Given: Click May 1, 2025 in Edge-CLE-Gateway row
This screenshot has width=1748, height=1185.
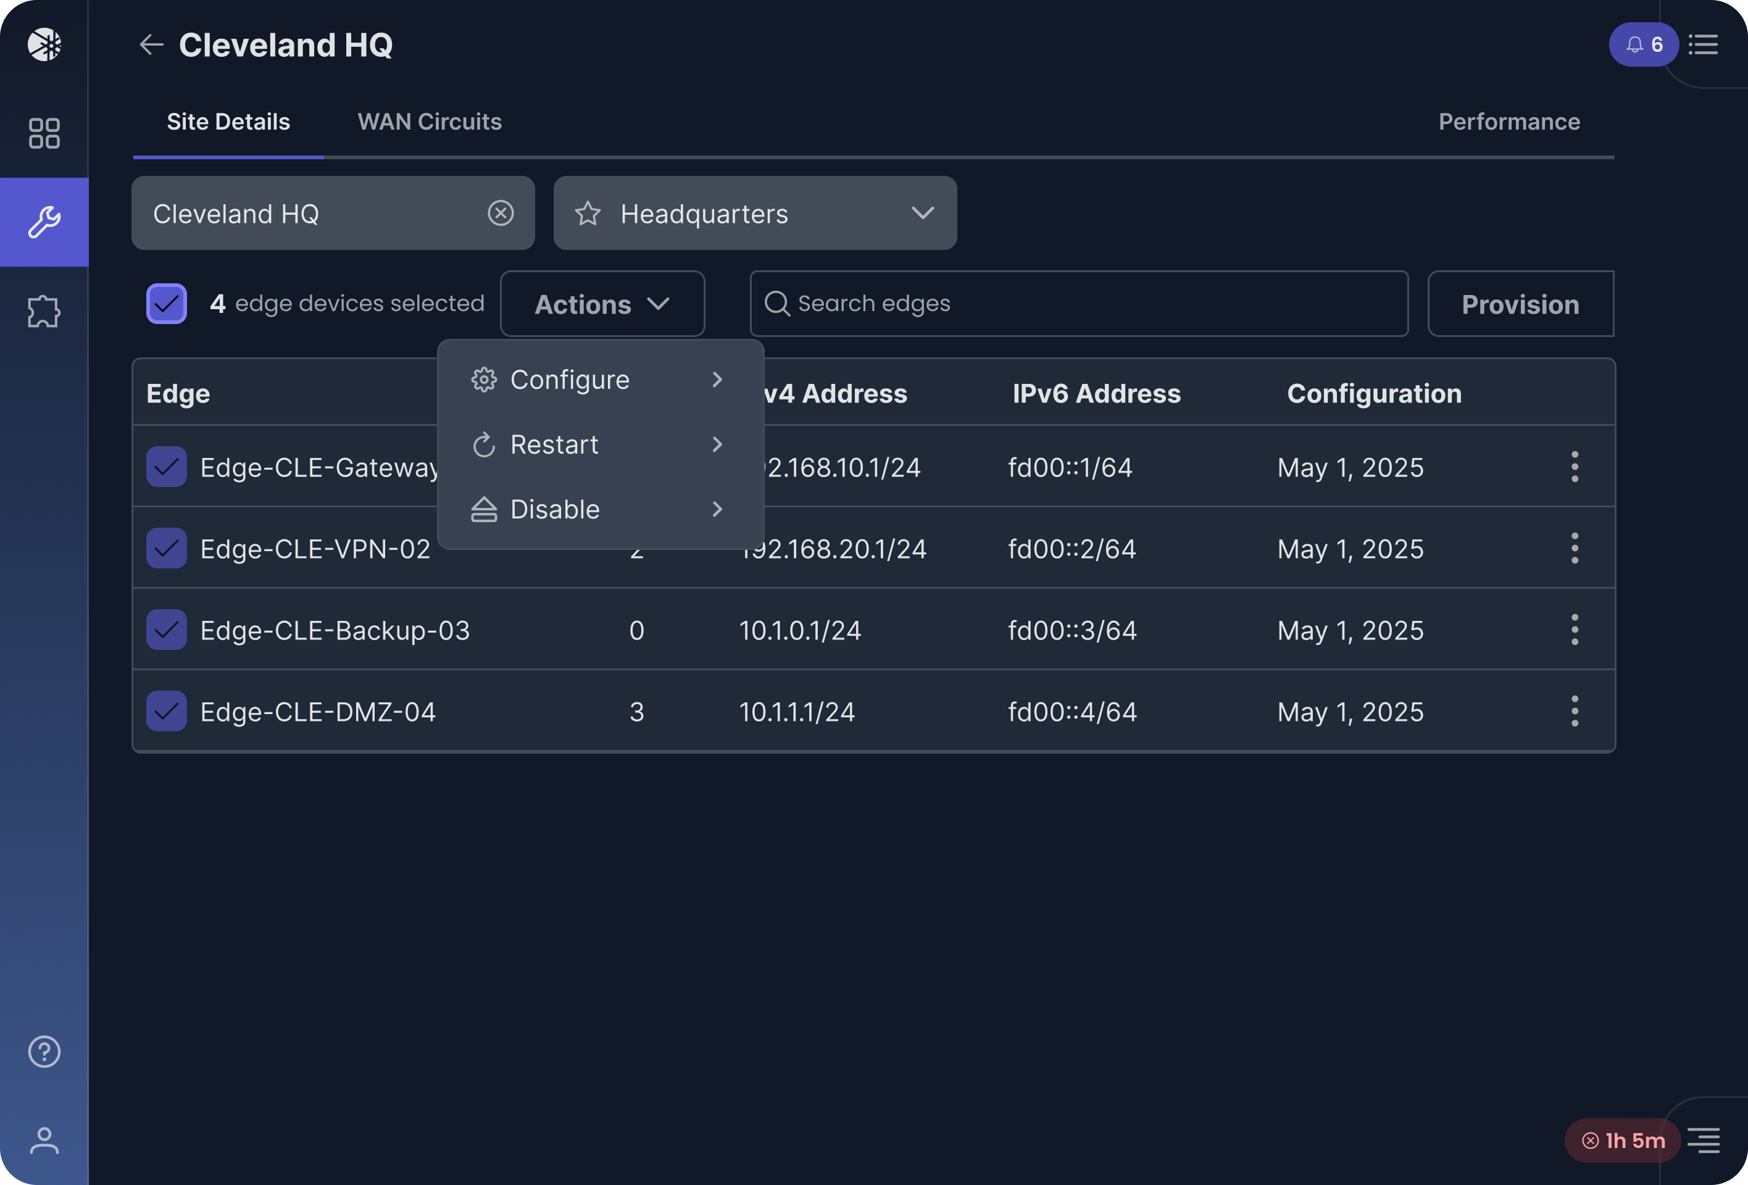Looking at the screenshot, I should (1350, 468).
